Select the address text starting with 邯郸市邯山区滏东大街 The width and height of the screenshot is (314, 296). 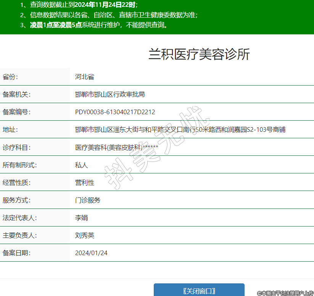(x=180, y=129)
